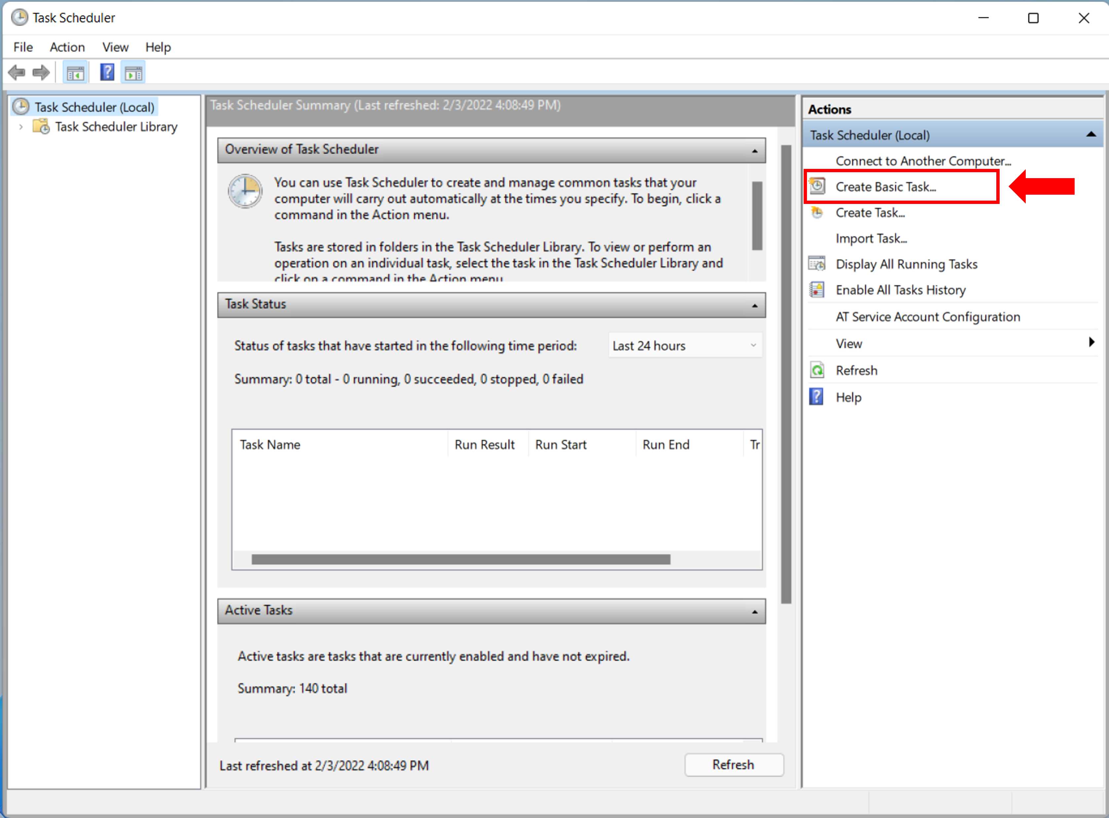The height and width of the screenshot is (818, 1109).
Task: Click the Forward navigation arrow icon
Action: point(41,72)
